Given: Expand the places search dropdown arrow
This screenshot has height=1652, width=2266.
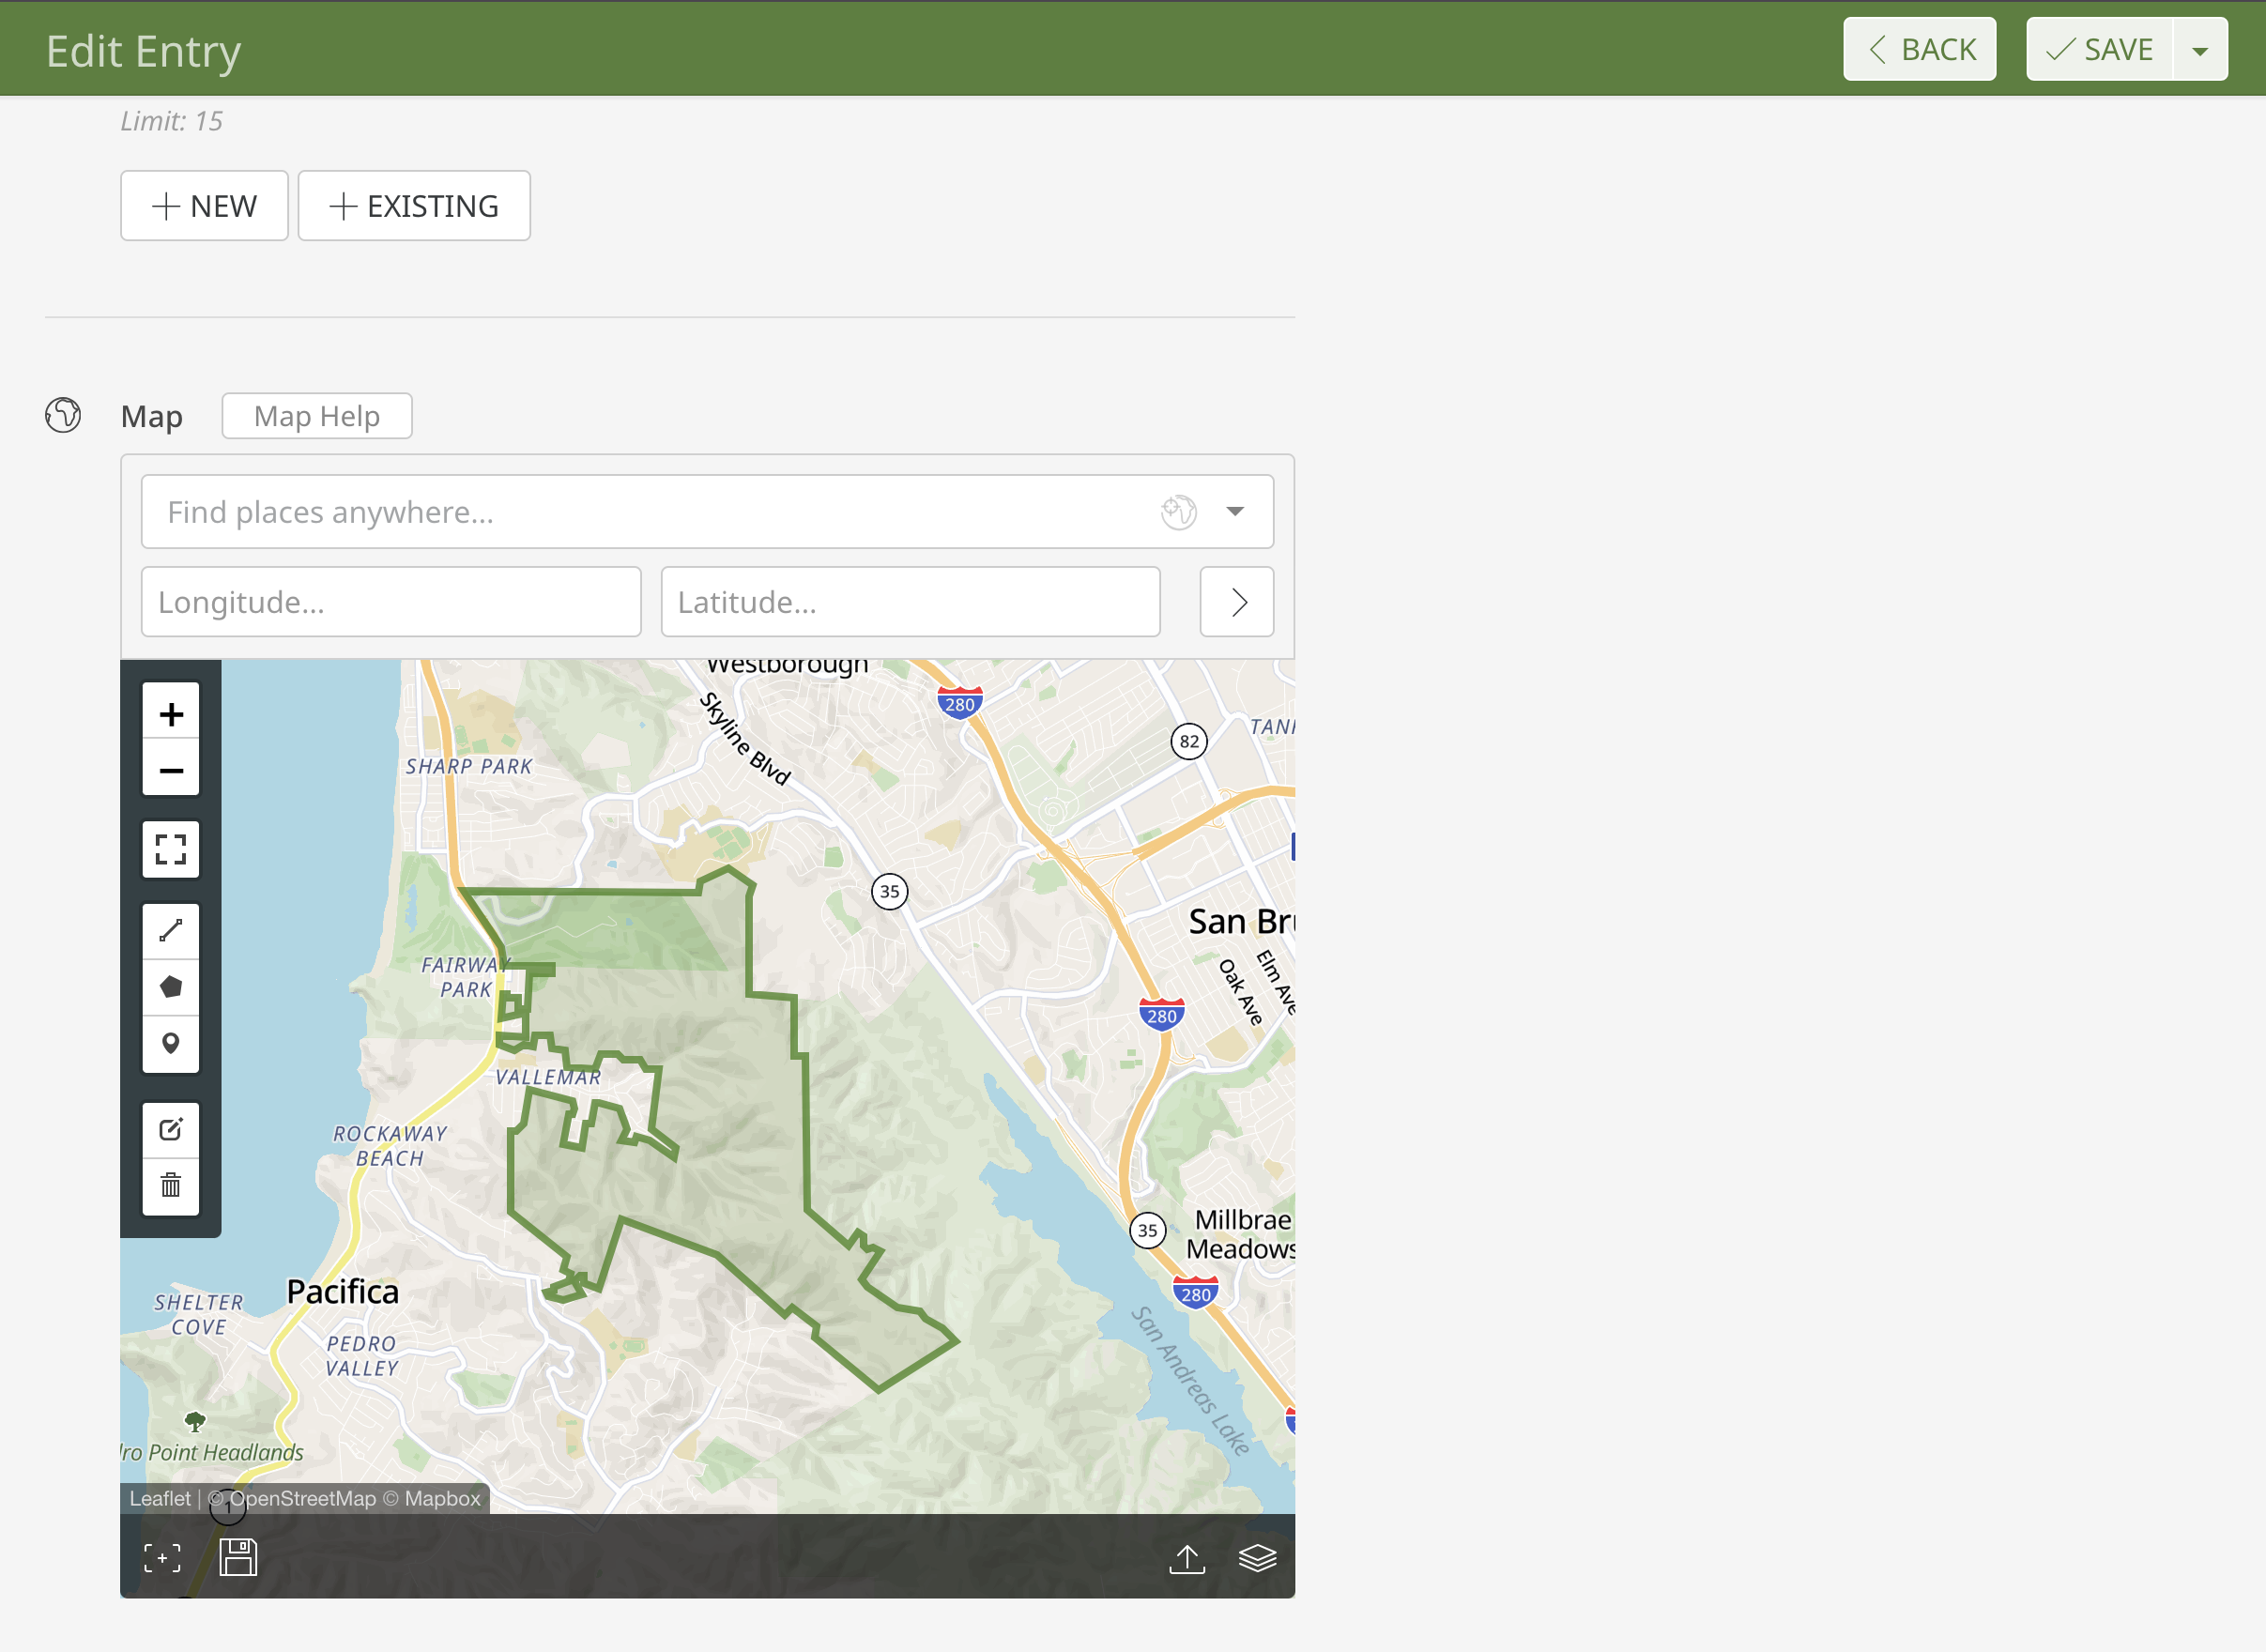Looking at the screenshot, I should pyautogui.click(x=1235, y=512).
